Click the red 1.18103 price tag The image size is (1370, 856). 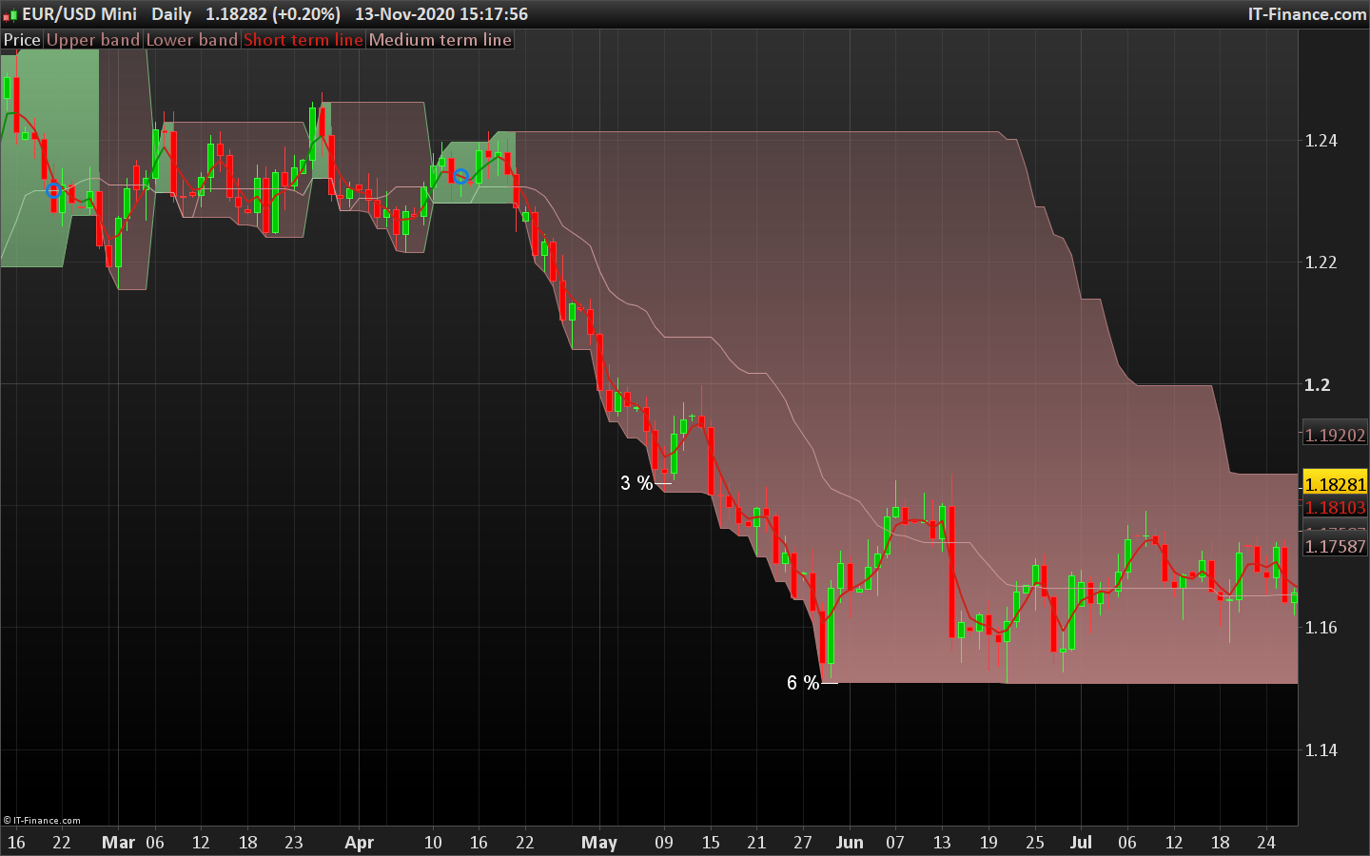click(1335, 508)
